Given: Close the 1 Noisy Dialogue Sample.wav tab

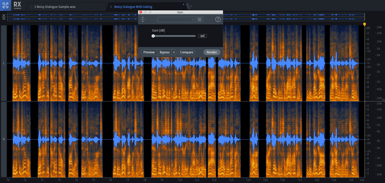Looking at the screenshot, I should (x=31, y=7).
